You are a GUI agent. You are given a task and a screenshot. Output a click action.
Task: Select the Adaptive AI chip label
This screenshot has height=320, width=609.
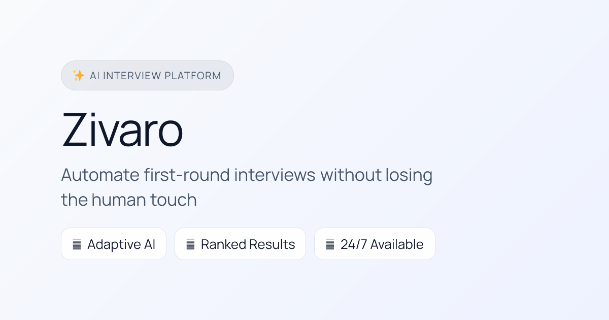point(121,244)
